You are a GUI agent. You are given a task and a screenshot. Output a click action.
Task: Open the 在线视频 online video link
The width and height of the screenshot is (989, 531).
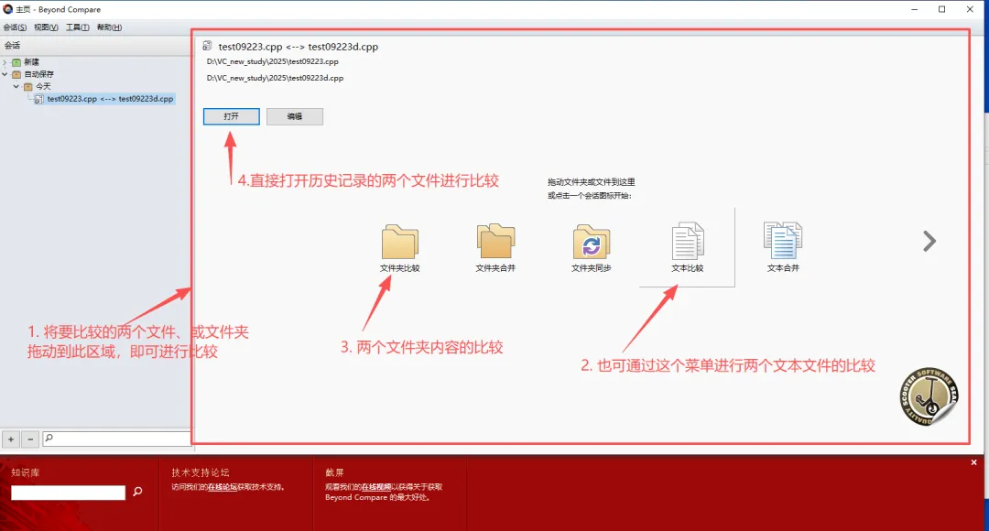click(x=376, y=487)
